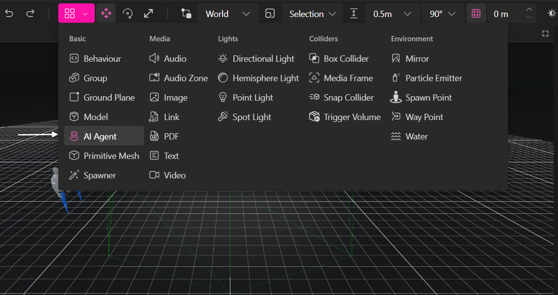
Task: Open the 0.5m snap distance dropdown
Action: pyautogui.click(x=393, y=14)
